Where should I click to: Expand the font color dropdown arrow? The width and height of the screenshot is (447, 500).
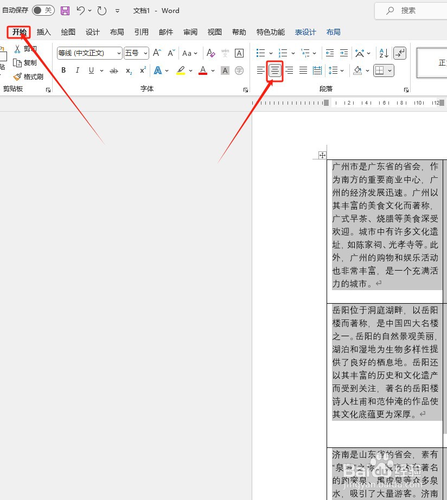point(212,71)
